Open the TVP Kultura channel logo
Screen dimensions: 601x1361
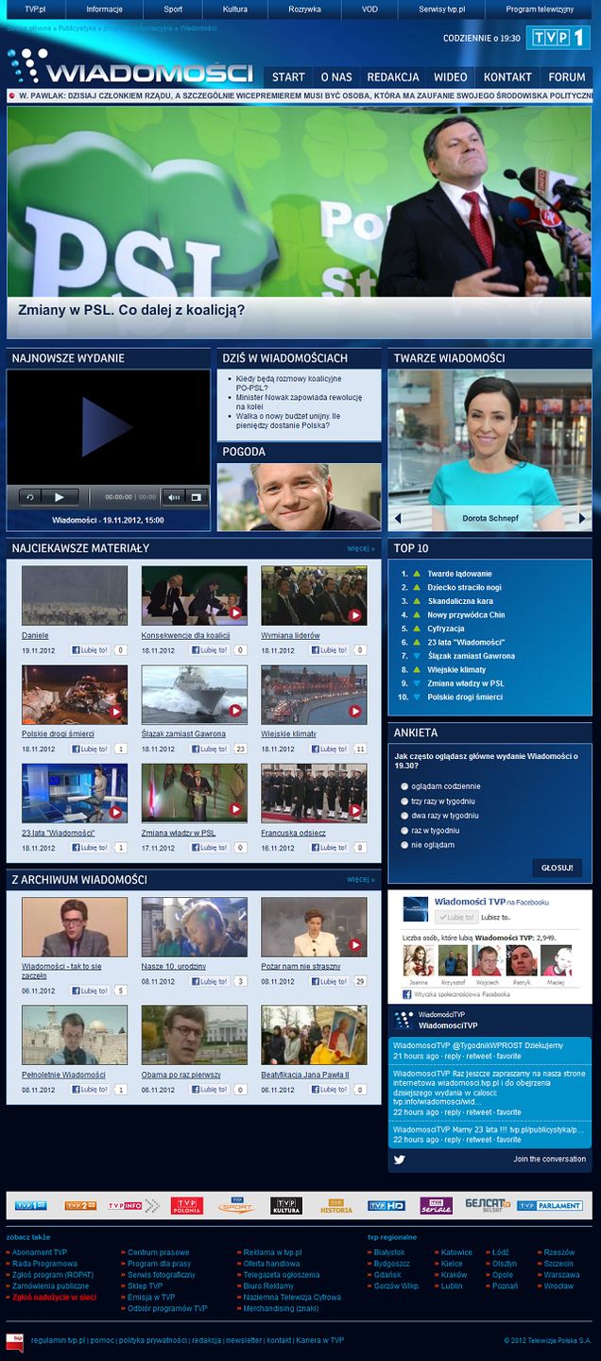(286, 1205)
